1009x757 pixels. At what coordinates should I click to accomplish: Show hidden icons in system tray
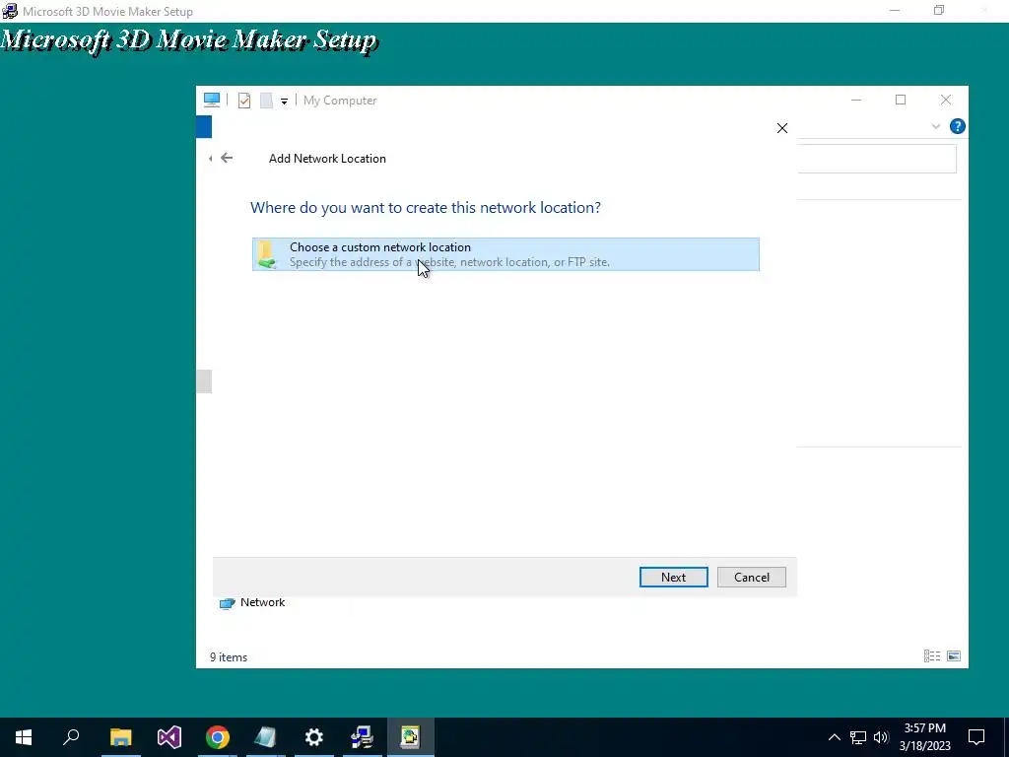pyautogui.click(x=834, y=737)
